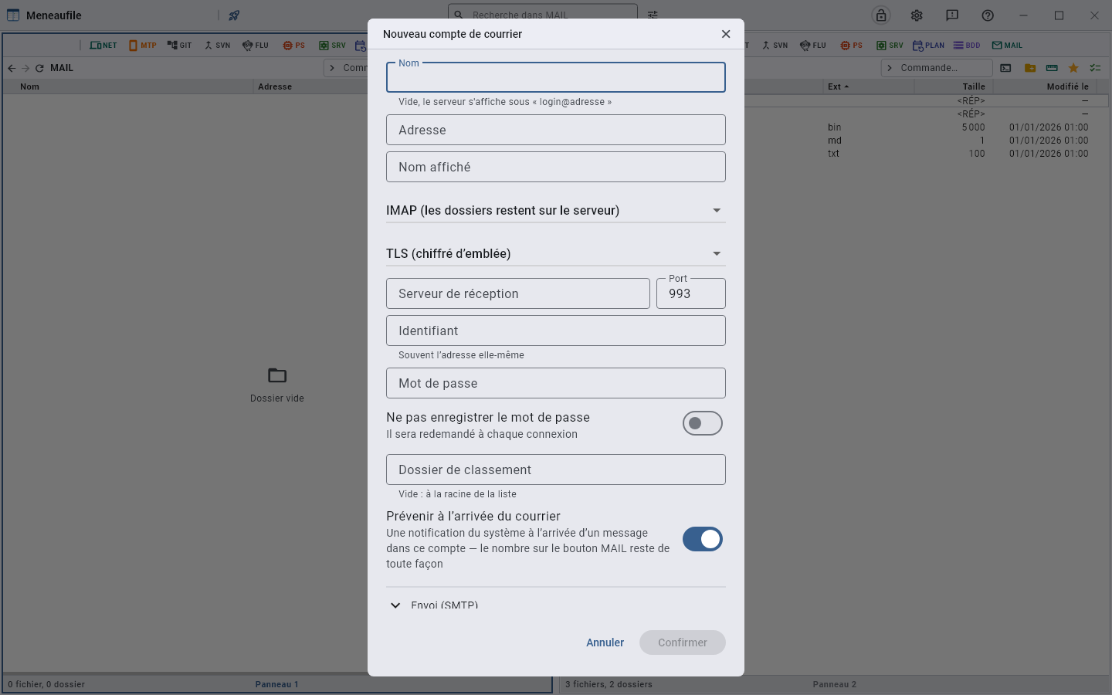Select the NET shortcut in Panneau 1 toolbar
The image size is (1112, 695).
(x=103, y=46)
